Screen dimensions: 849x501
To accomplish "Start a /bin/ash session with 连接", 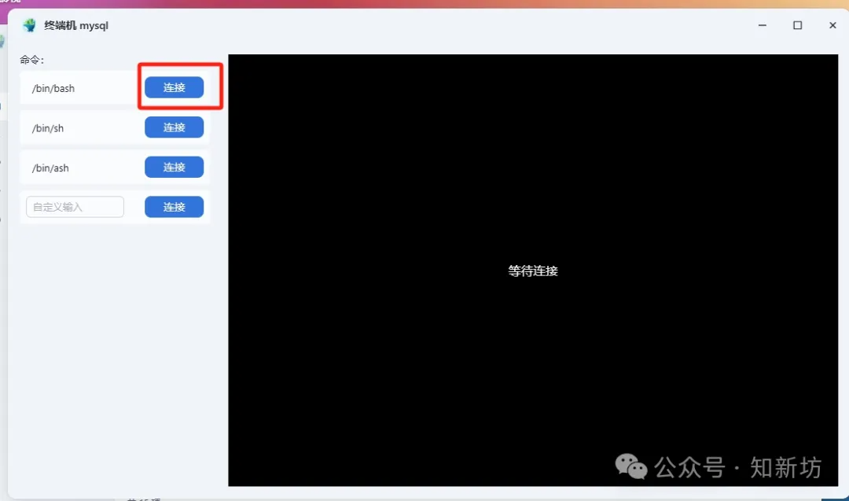I will (x=174, y=167).
